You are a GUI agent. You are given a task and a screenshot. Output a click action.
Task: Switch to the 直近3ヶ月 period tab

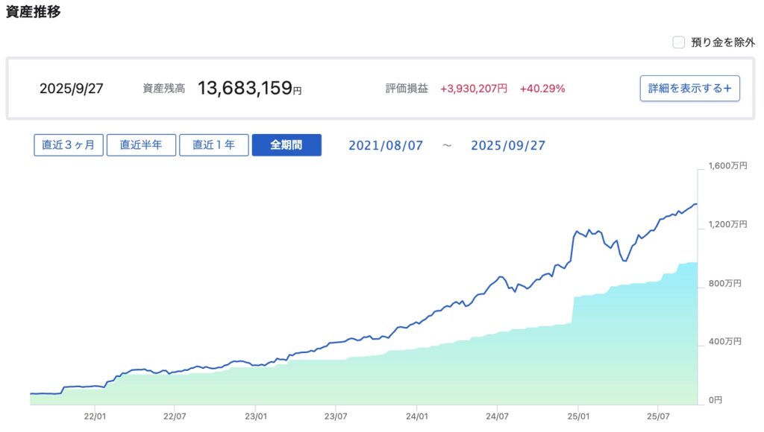click(69, 144)
